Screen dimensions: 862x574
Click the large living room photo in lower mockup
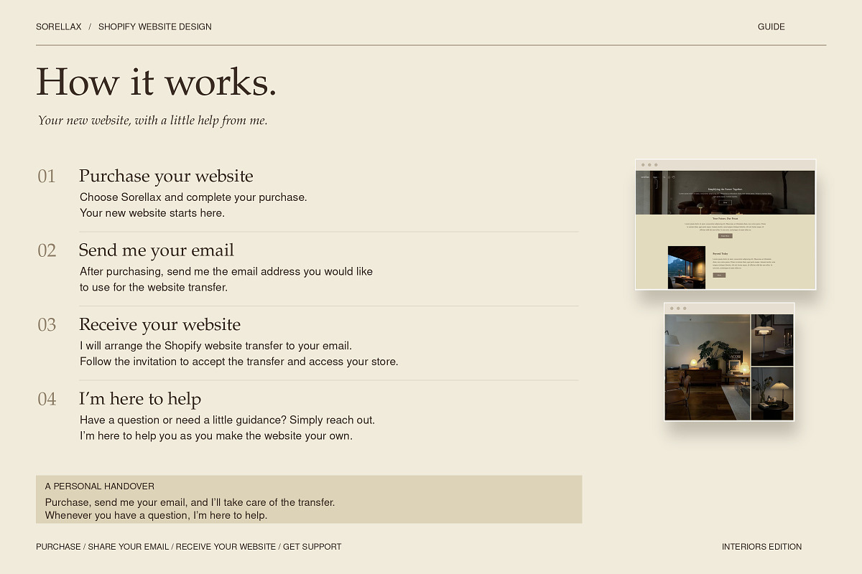(x=708, y=367)
